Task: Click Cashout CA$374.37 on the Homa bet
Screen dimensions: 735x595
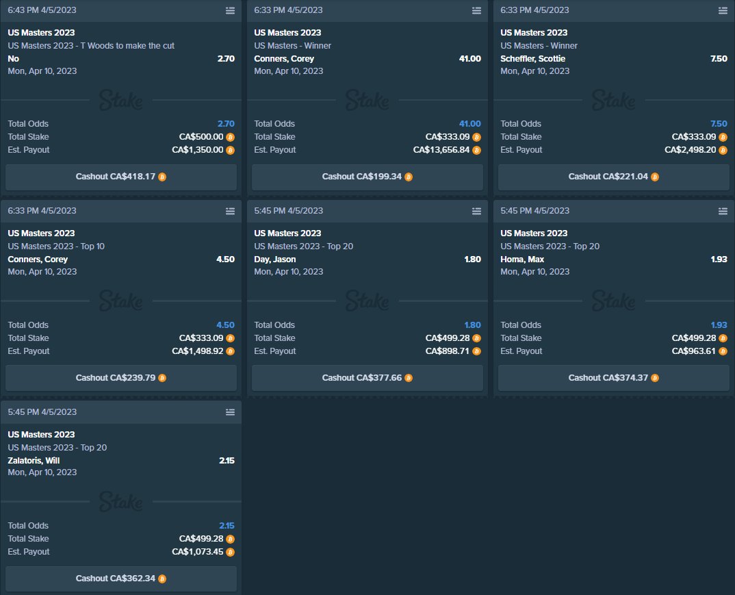Action: (x=613, y=377)
